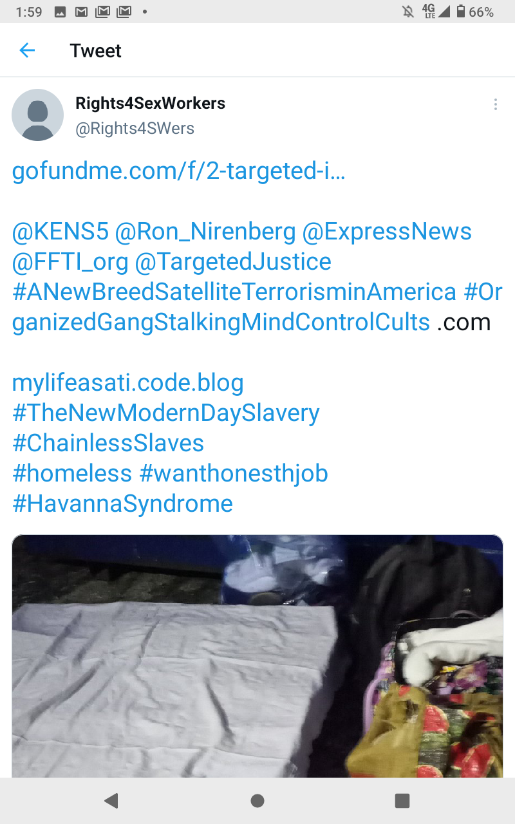Open @Ron_Nirenberg mention
Image resolution: width=515 pixels, height=824 pixels.
click(x=205, y=232)
